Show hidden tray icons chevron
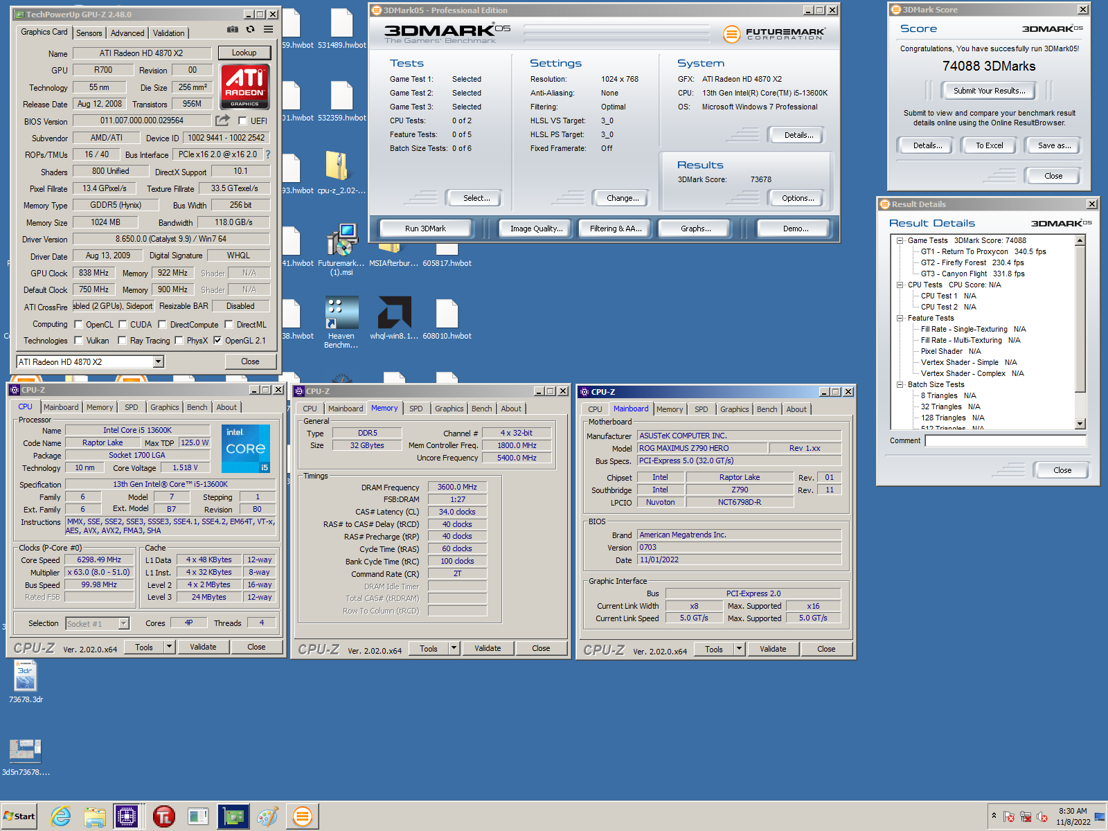Screen dimensions: 1108x831 (994, 816)
